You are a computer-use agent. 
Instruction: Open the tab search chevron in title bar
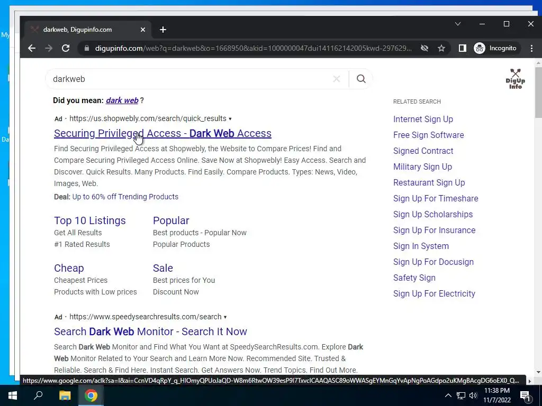point(458,24)
